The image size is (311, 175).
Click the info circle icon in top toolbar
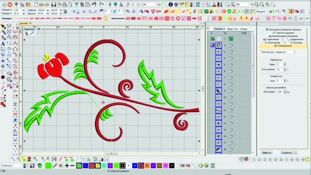click(171, 4)
